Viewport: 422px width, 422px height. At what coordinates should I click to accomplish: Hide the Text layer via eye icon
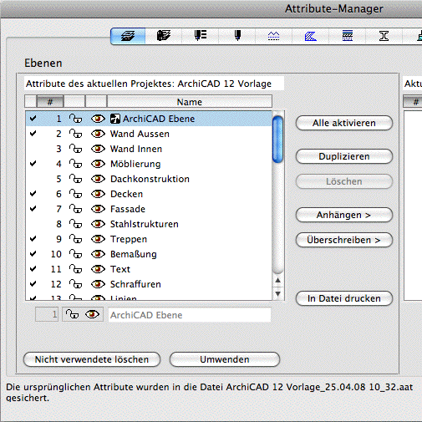point(98,269)
